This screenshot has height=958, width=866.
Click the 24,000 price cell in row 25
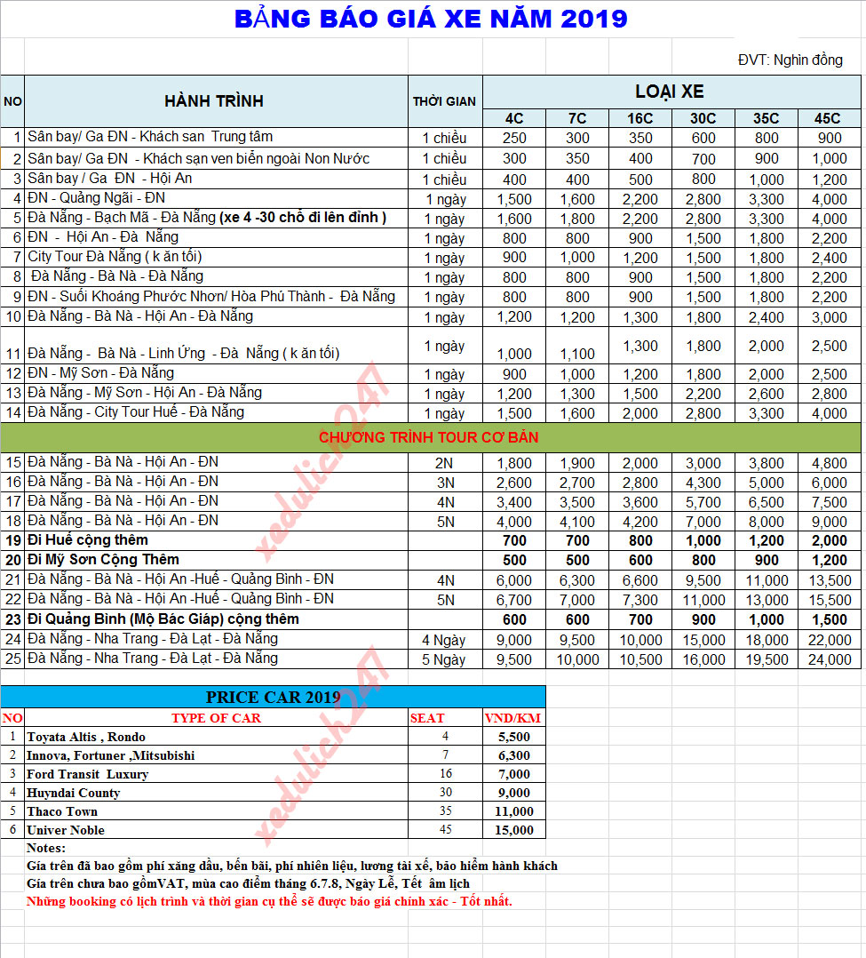tap(827, 659)
